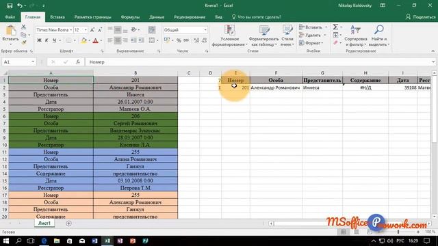438x246 pixels.
Task: Toggle Bold (Ж) formatting
Action: [39, 40]
